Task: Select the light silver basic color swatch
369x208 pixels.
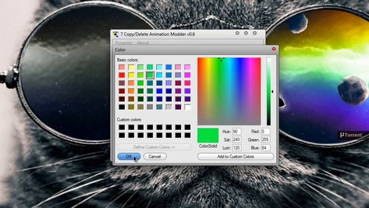Action: [x=169, y=107]
